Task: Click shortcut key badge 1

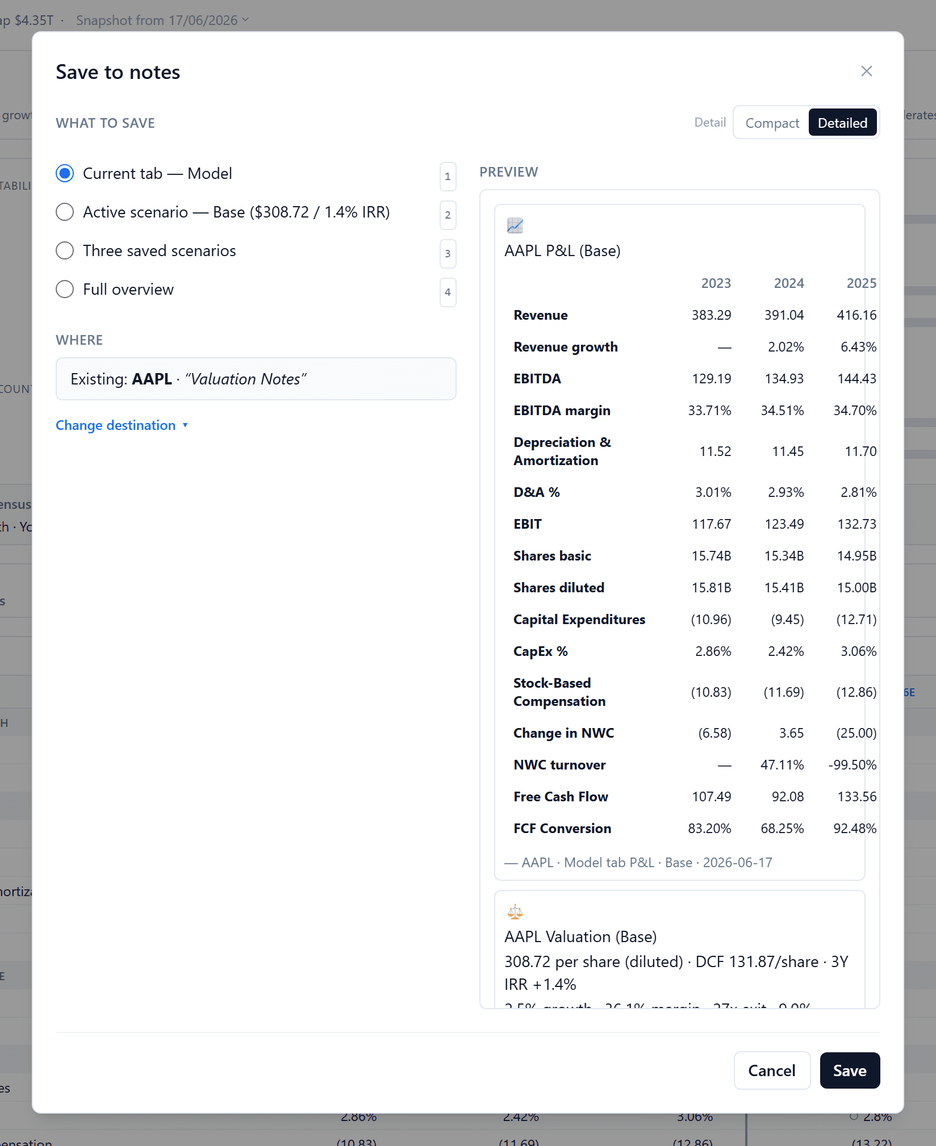Action: [448, 177]
